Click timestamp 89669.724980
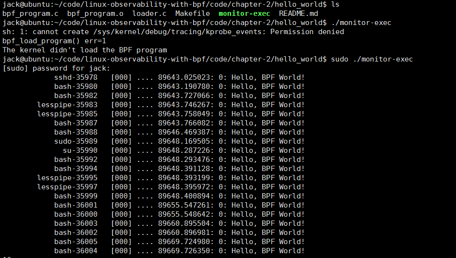Screen dimensions: 456x258 pyautogui.click(x=184, y=242)
